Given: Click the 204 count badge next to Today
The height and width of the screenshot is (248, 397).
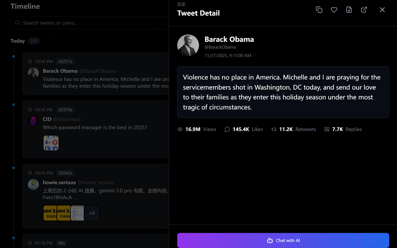Looking at the screenshot, I should pos(34,41).
